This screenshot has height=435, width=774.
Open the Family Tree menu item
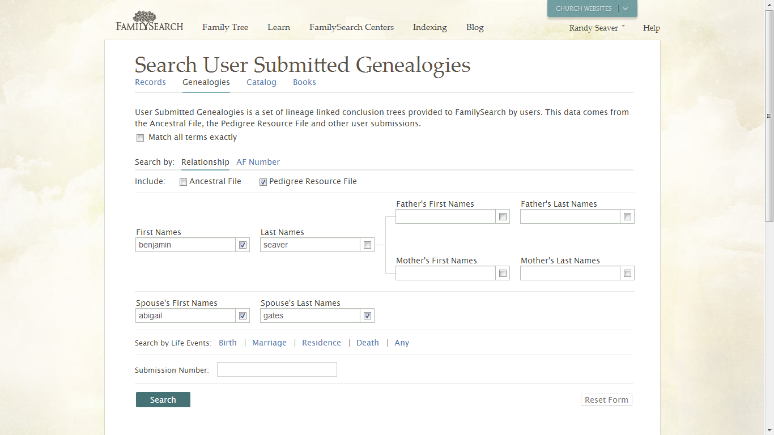click(225, 27)
